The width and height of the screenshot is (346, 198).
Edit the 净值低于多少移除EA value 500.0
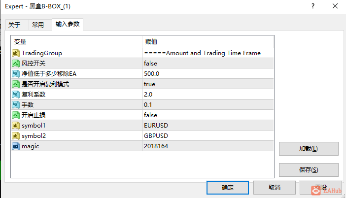[208, 74]
